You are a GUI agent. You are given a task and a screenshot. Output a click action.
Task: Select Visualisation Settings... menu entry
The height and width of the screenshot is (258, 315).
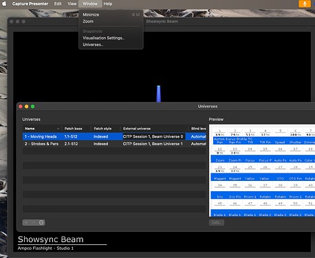click(x=104, y=38)
